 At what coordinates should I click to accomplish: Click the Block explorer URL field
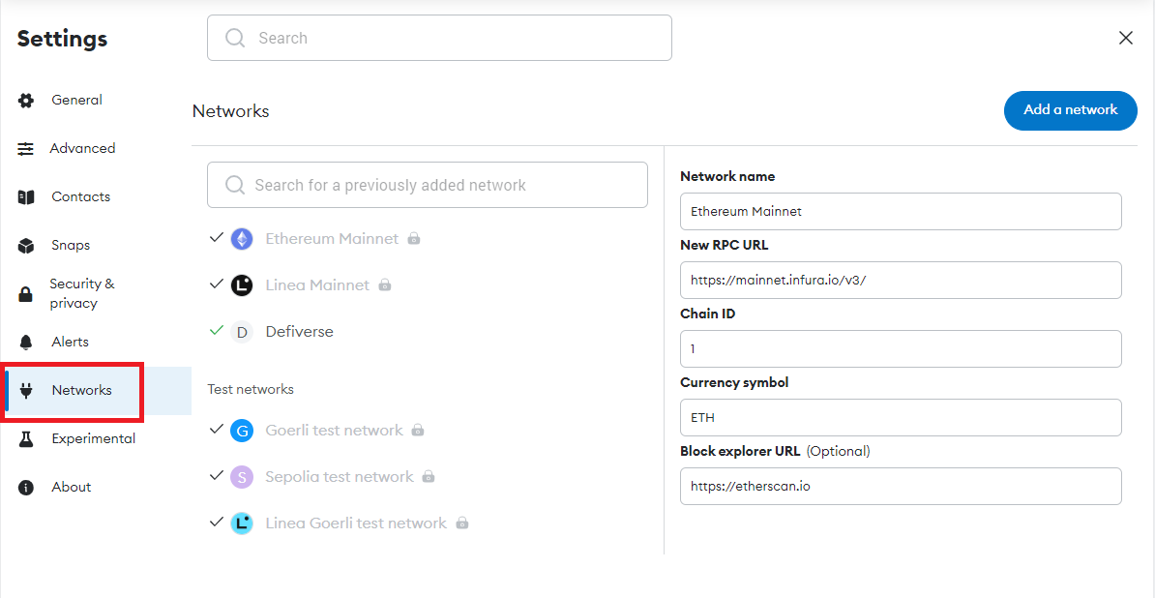pyautogui.click(x=900, y=487)
